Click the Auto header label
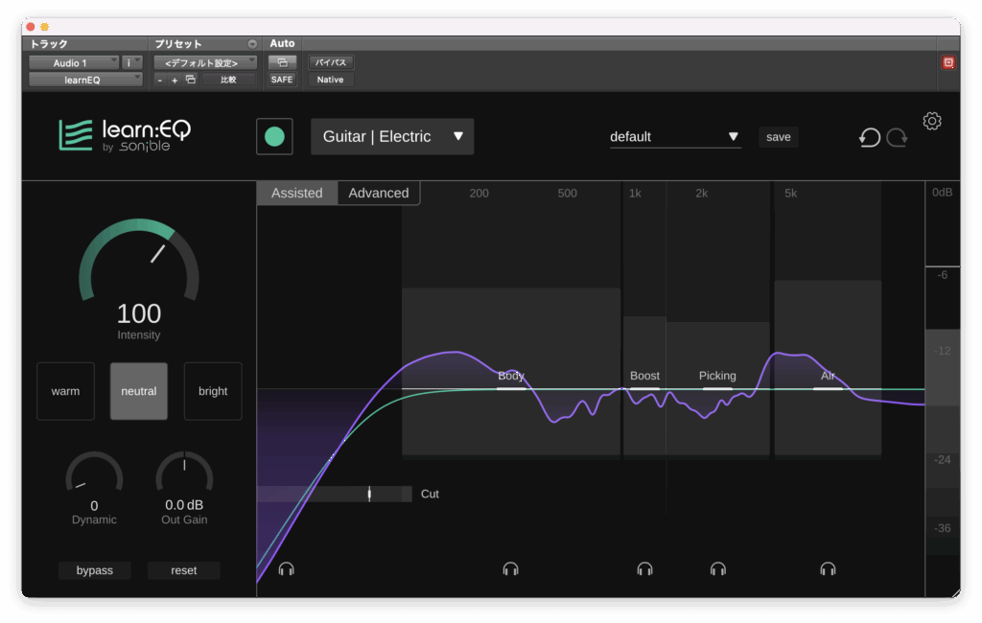Viewport: 982px width, 623px height. 282,43
